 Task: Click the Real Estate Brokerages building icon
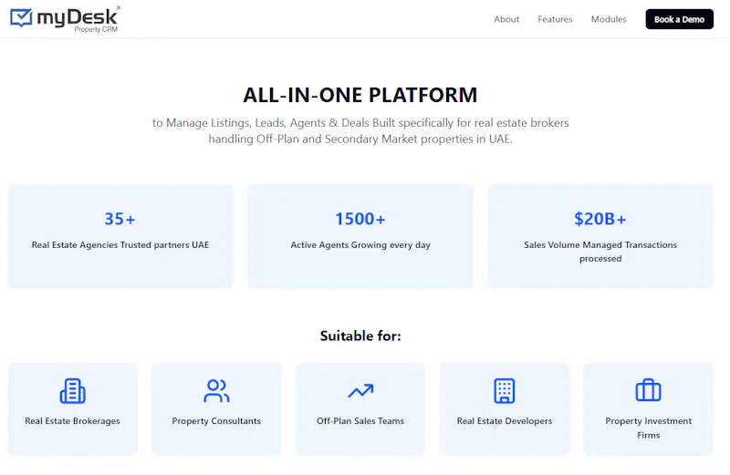(x=73, y=390)
